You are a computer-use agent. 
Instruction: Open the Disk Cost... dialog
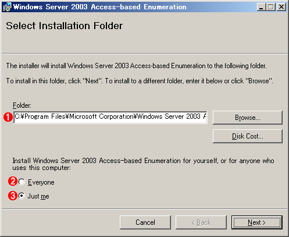pyautogui.click(x=248, y=136)
